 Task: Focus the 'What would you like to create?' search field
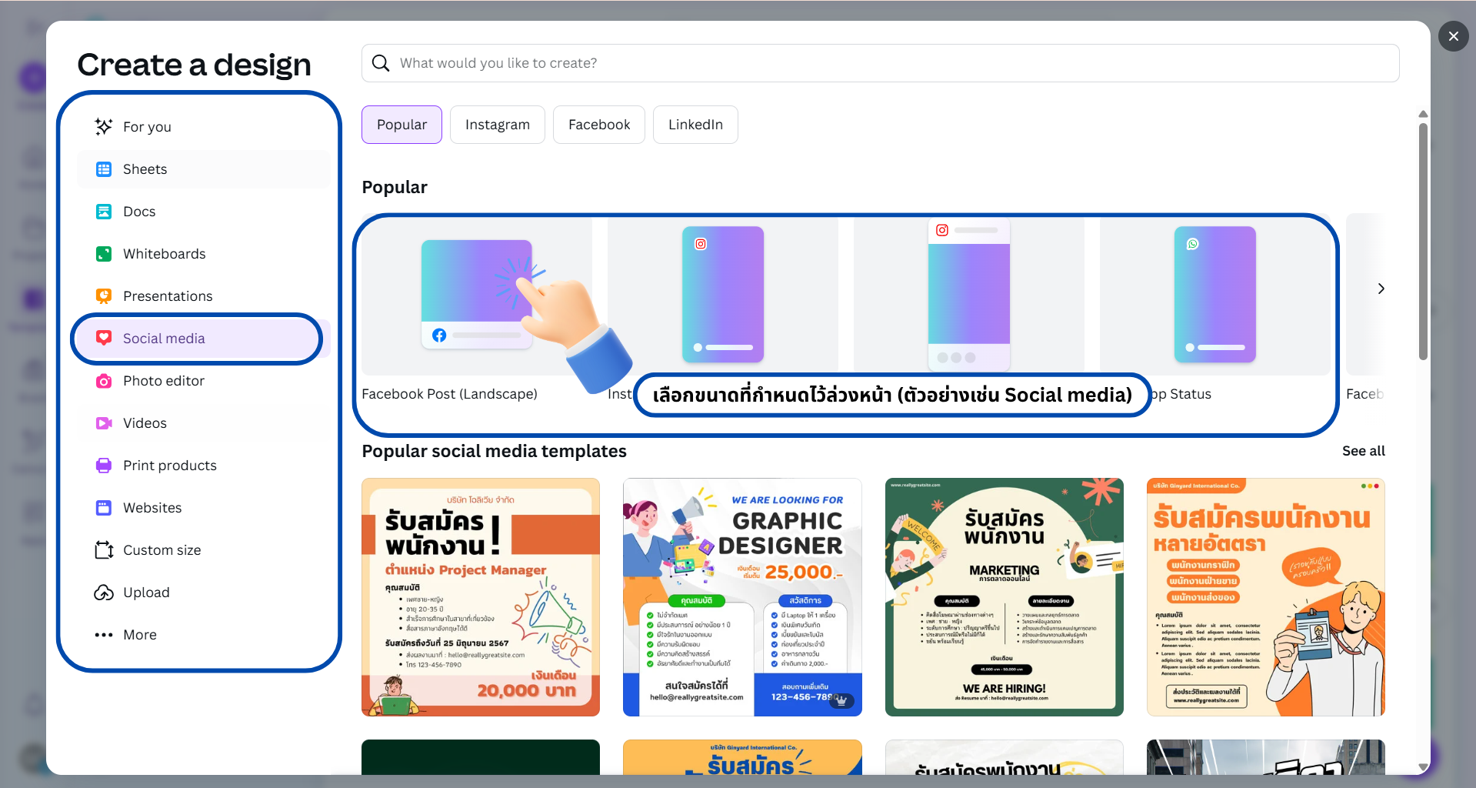(880, 63)
